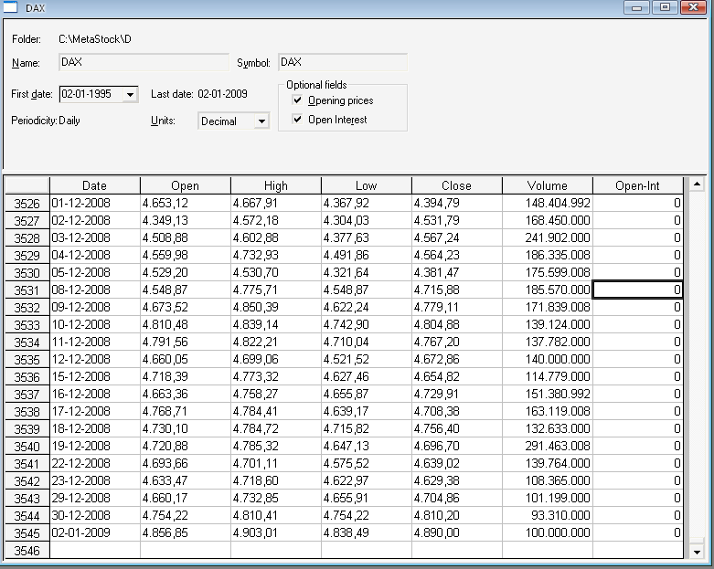
Task: Select the Close column header
Action: point(457,185)
